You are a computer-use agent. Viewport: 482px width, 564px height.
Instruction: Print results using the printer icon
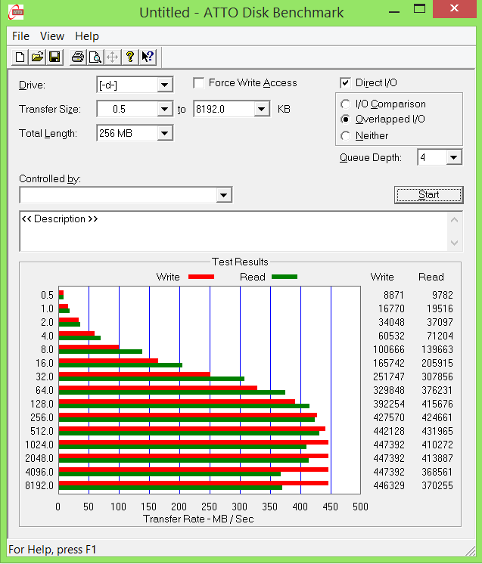pyautogui.click(x=77, y=57)
